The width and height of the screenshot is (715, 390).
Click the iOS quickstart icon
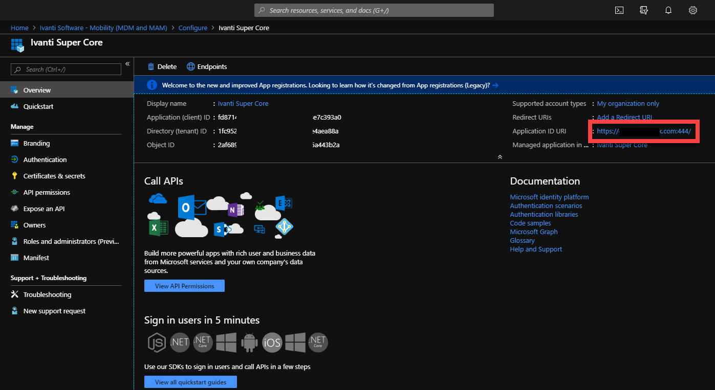point(272,342)
